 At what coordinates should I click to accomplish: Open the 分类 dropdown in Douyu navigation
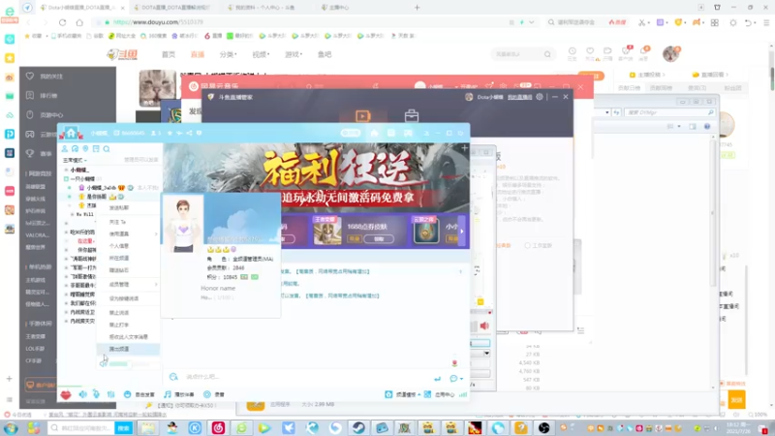click(228, 54)
